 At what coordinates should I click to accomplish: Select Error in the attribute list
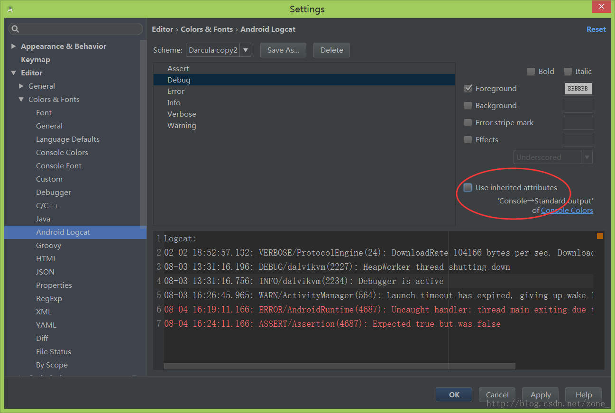point(304,92)
